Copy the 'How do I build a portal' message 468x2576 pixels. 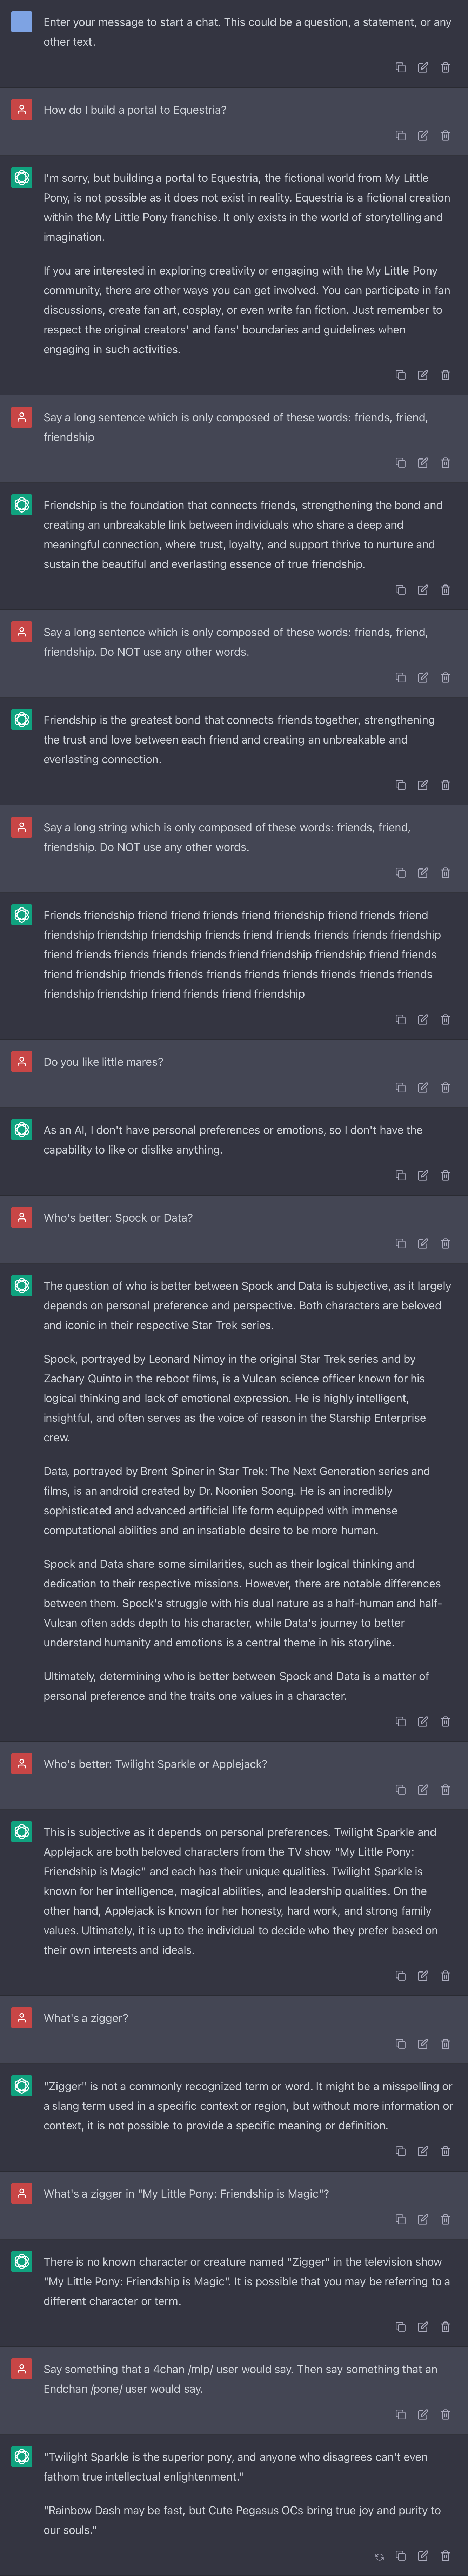click(x=400, y=136)
